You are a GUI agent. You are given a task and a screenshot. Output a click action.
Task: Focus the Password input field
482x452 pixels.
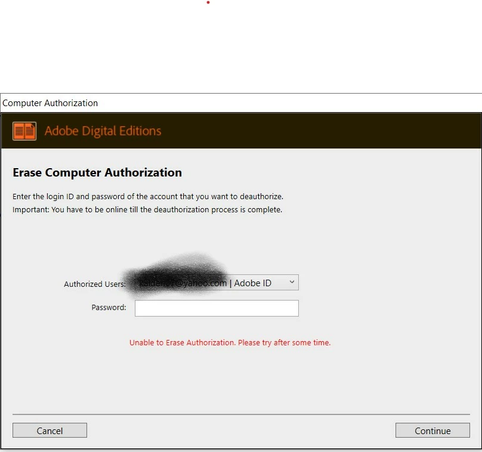(217, 308)
